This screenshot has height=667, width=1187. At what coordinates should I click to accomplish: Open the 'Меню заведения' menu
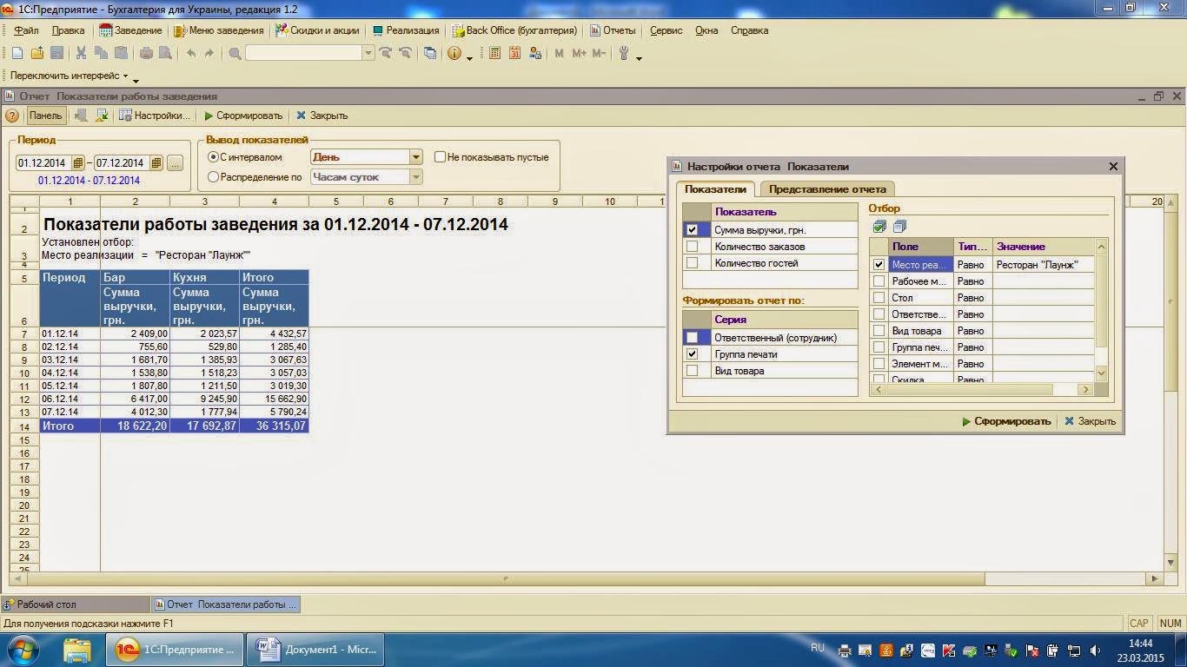[x=218, y=30]
